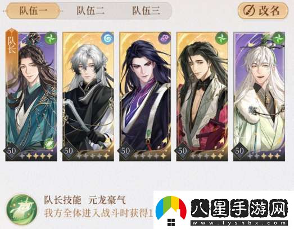
Task: Click the green element icon on the fourth card
Action: click(221, 38)
